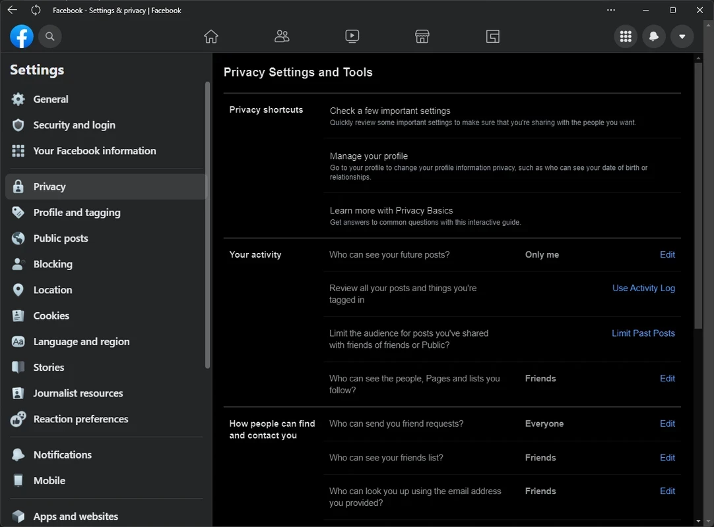714x527 pixels.
Task: Show notifications with the bell icon
Action: (654, 37)
